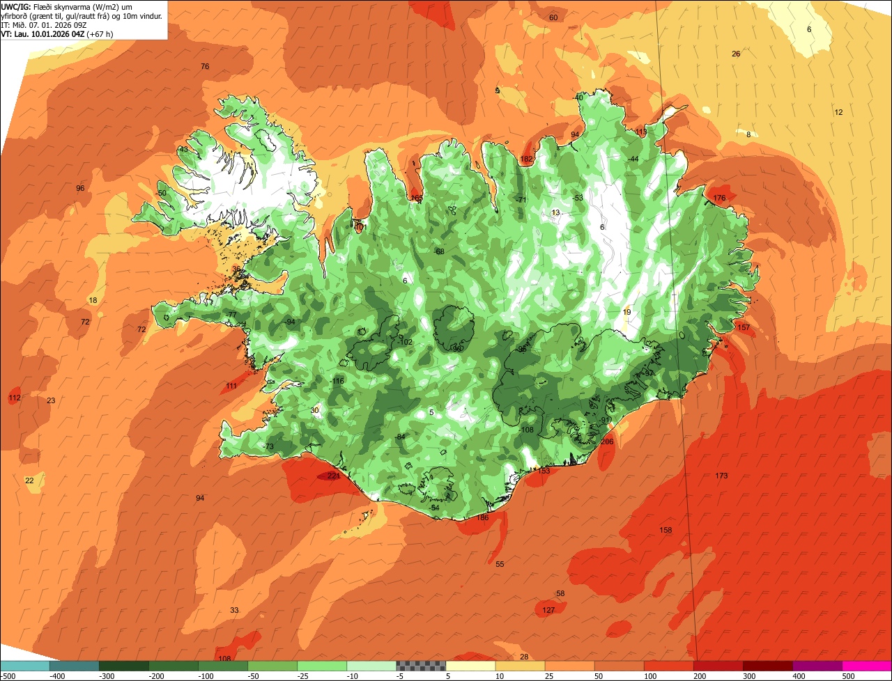The height and width of the screenshot is (681, 892).
Task: Click the teal legend swatch between -500 and -400
Action: (25, 666)
